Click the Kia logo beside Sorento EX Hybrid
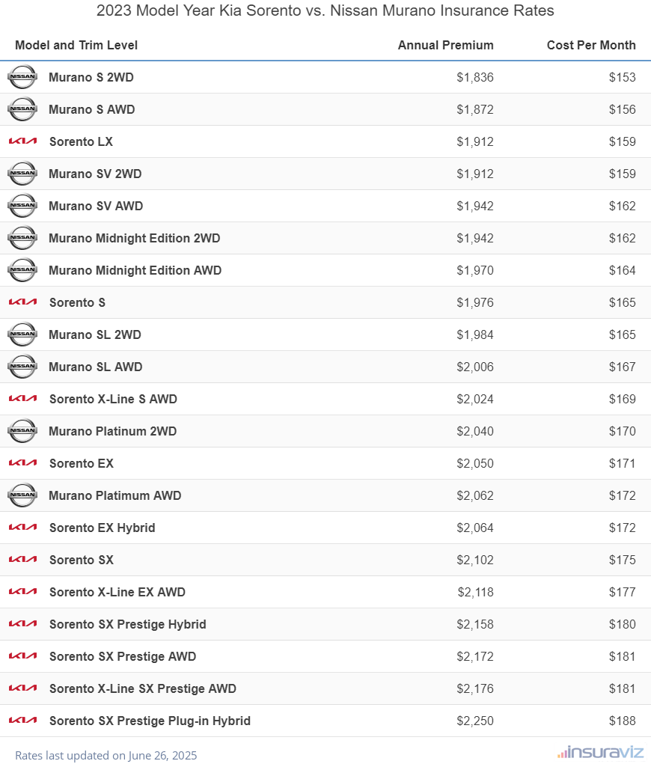The image size is (651, 767). coord(22,528)
